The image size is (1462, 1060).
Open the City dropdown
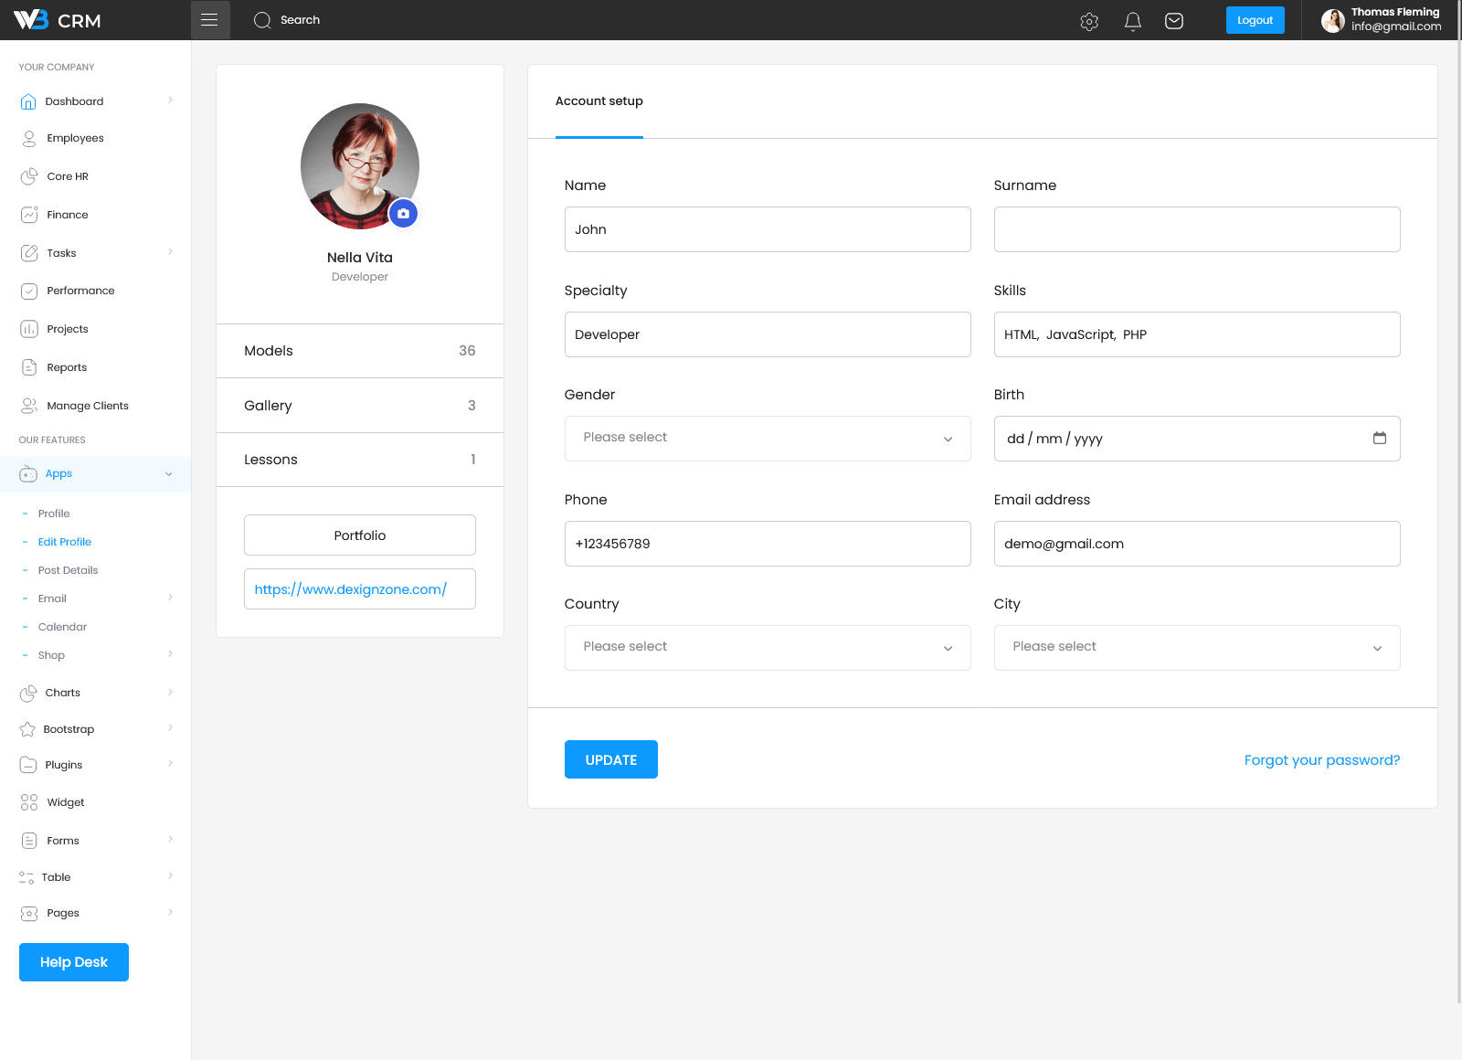(1197, 648)
